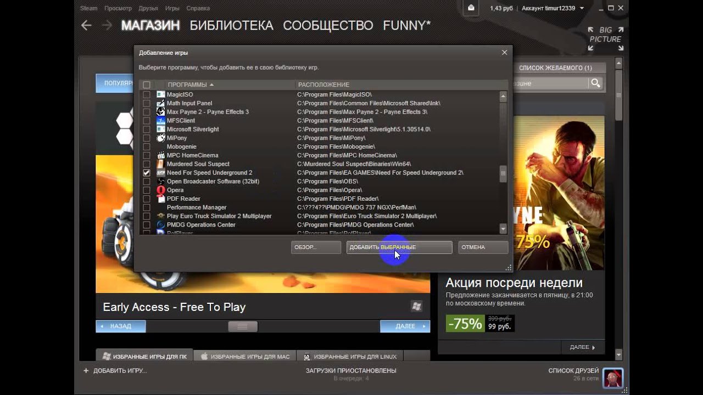This screenshot has height=395, width=703.
Task: Click the Windows platform icon under banner
Action: click(x=416, y=306)
